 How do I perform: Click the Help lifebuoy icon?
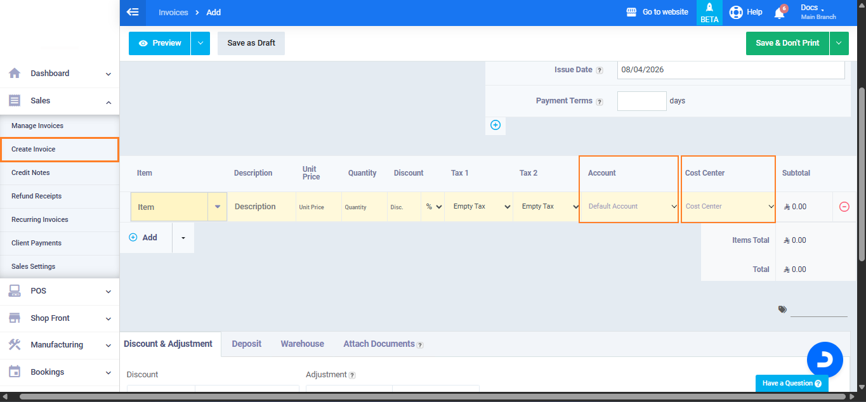(x=736, y=12)
